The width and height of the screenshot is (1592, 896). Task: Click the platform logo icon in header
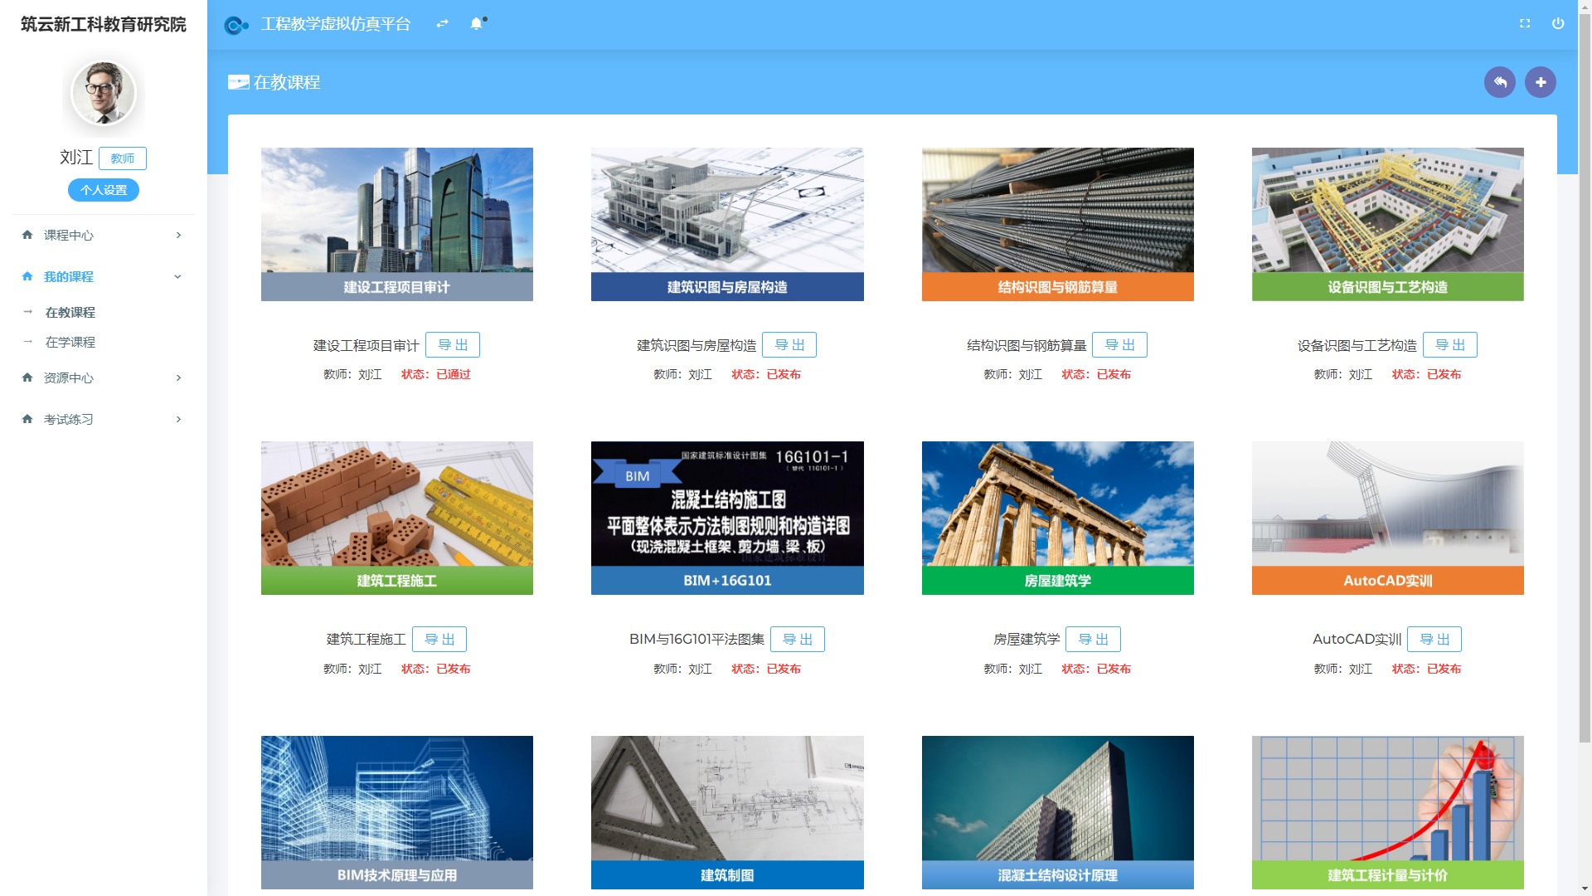pos(236,25)
